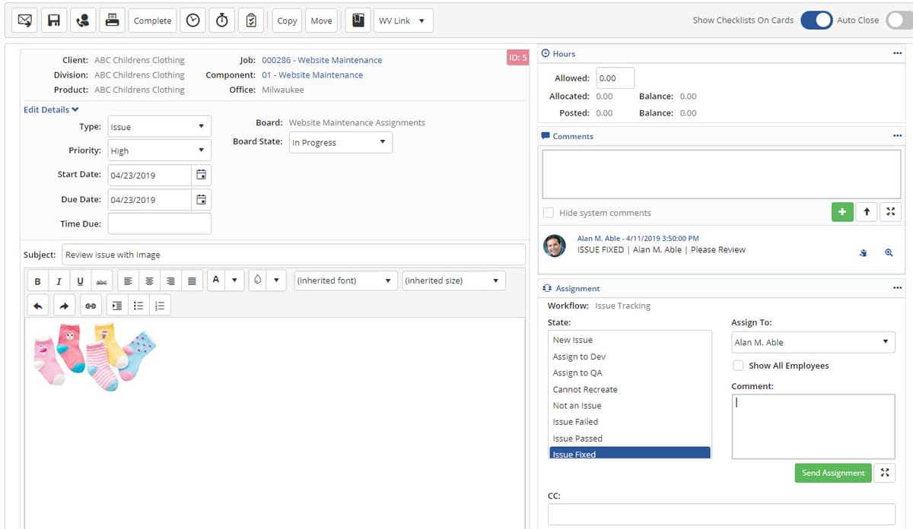Viewport: 913px width, 529px height.
Task: Center align text in editor
Action: point(149,281)
